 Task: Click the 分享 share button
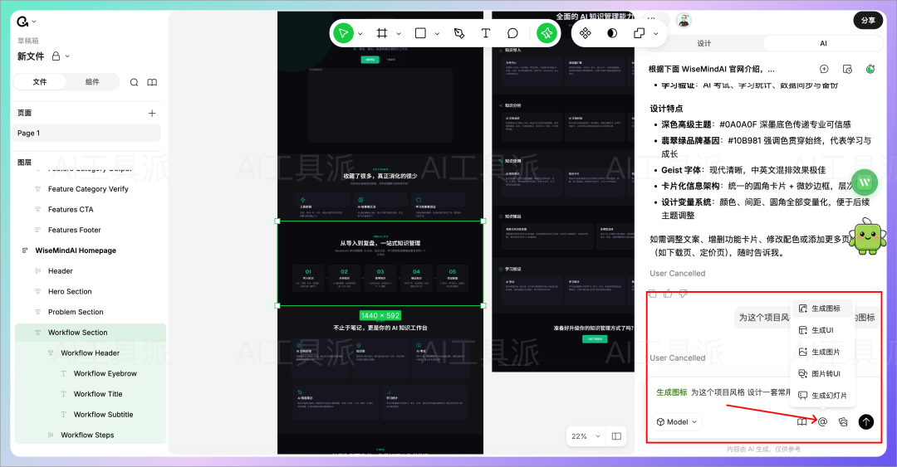868,20
